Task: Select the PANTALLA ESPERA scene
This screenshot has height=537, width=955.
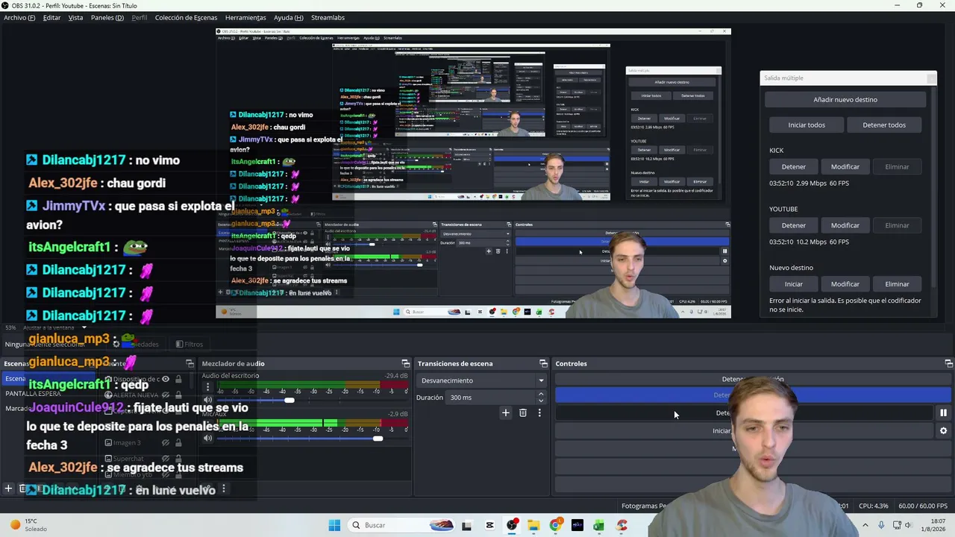Action: (34, 394)
